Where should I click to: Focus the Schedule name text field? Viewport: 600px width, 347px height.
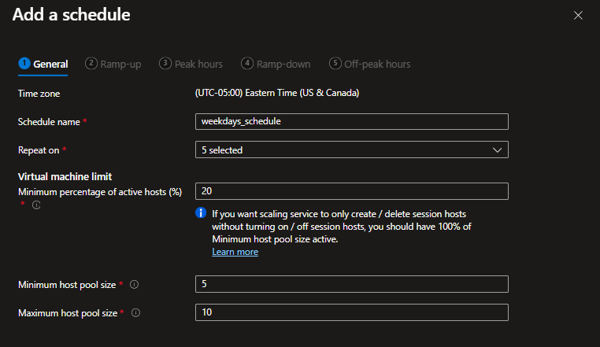pyautogui.click(x=351, y=121)
